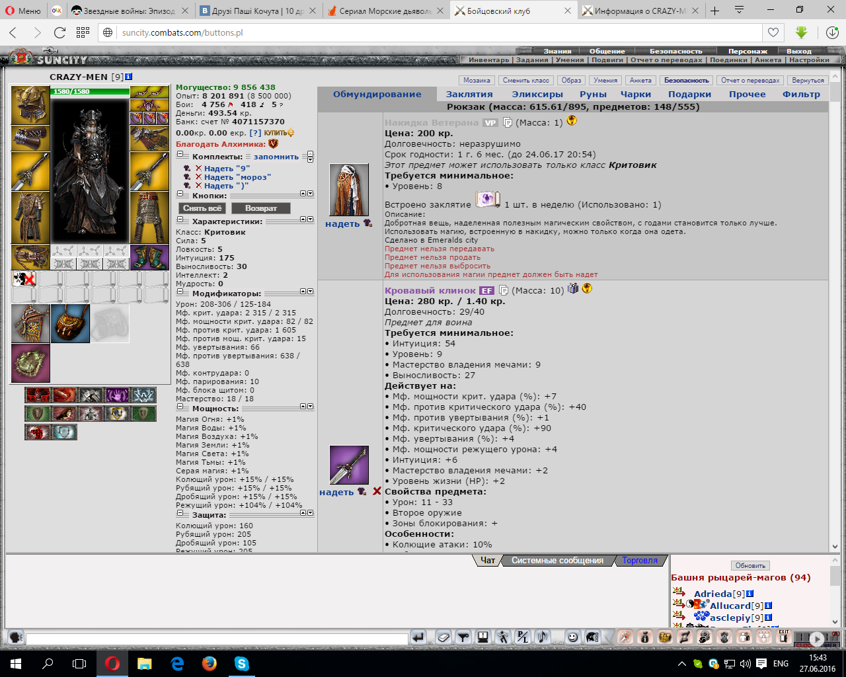846x677 pixels.
Task: Switch to Эликсиры tab
Action: pyautogui.click(x=538, y=94)
